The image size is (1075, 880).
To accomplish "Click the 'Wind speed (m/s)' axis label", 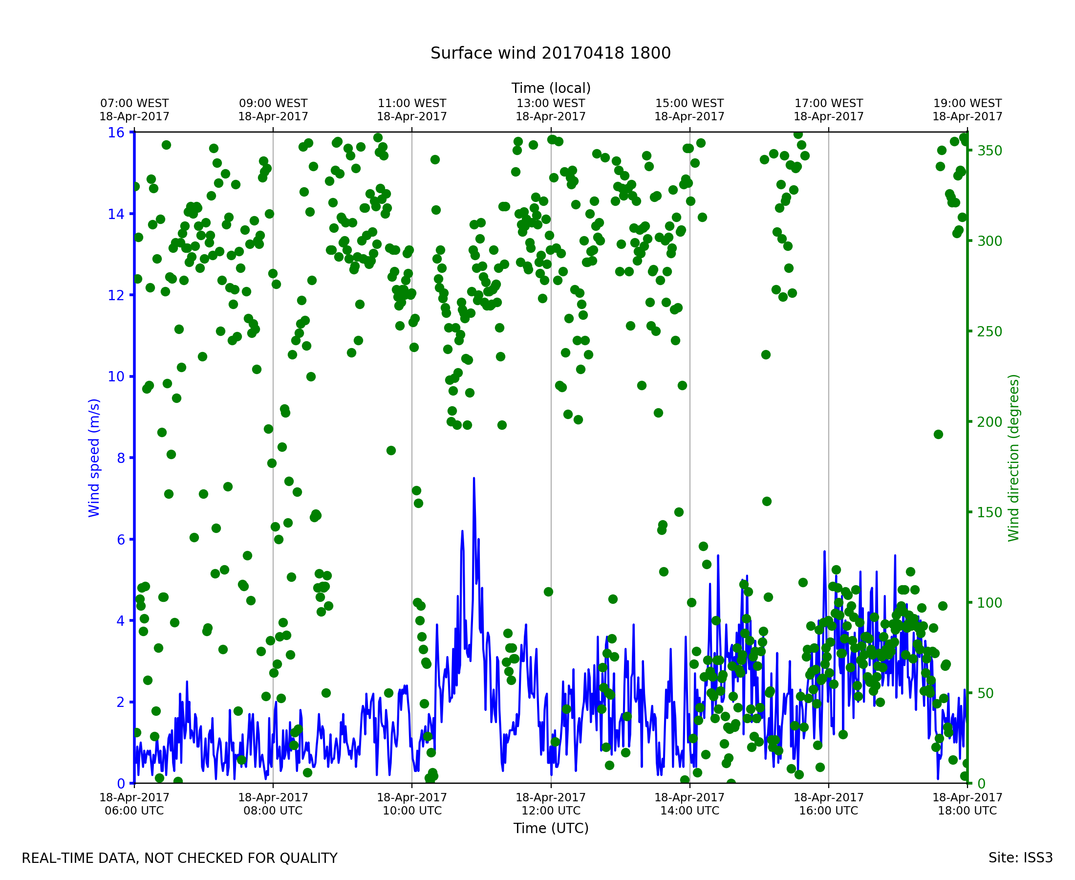I will (94, 458).
